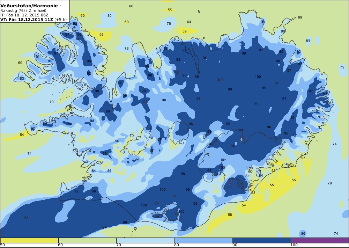Click the purple above-100 legend block
Screen dimensions: 349x248
click(320, 240)
